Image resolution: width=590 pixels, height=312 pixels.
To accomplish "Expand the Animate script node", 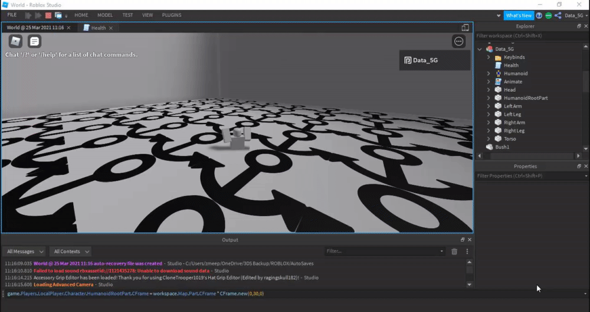I will click(489, 82).
